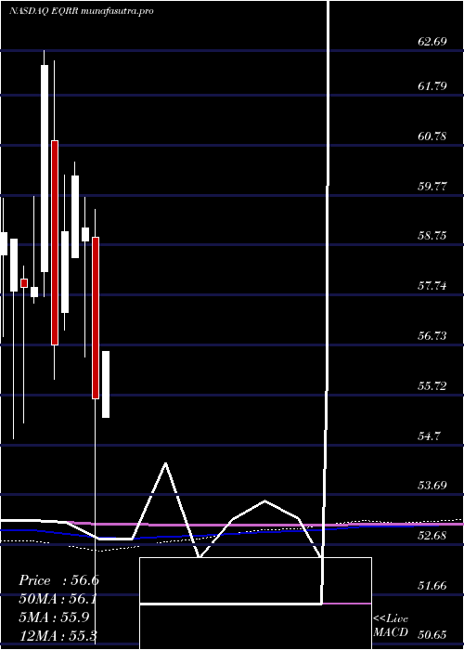Click the 62.69 price axis label
Screen dimensions: 464x650
[432, 42]
